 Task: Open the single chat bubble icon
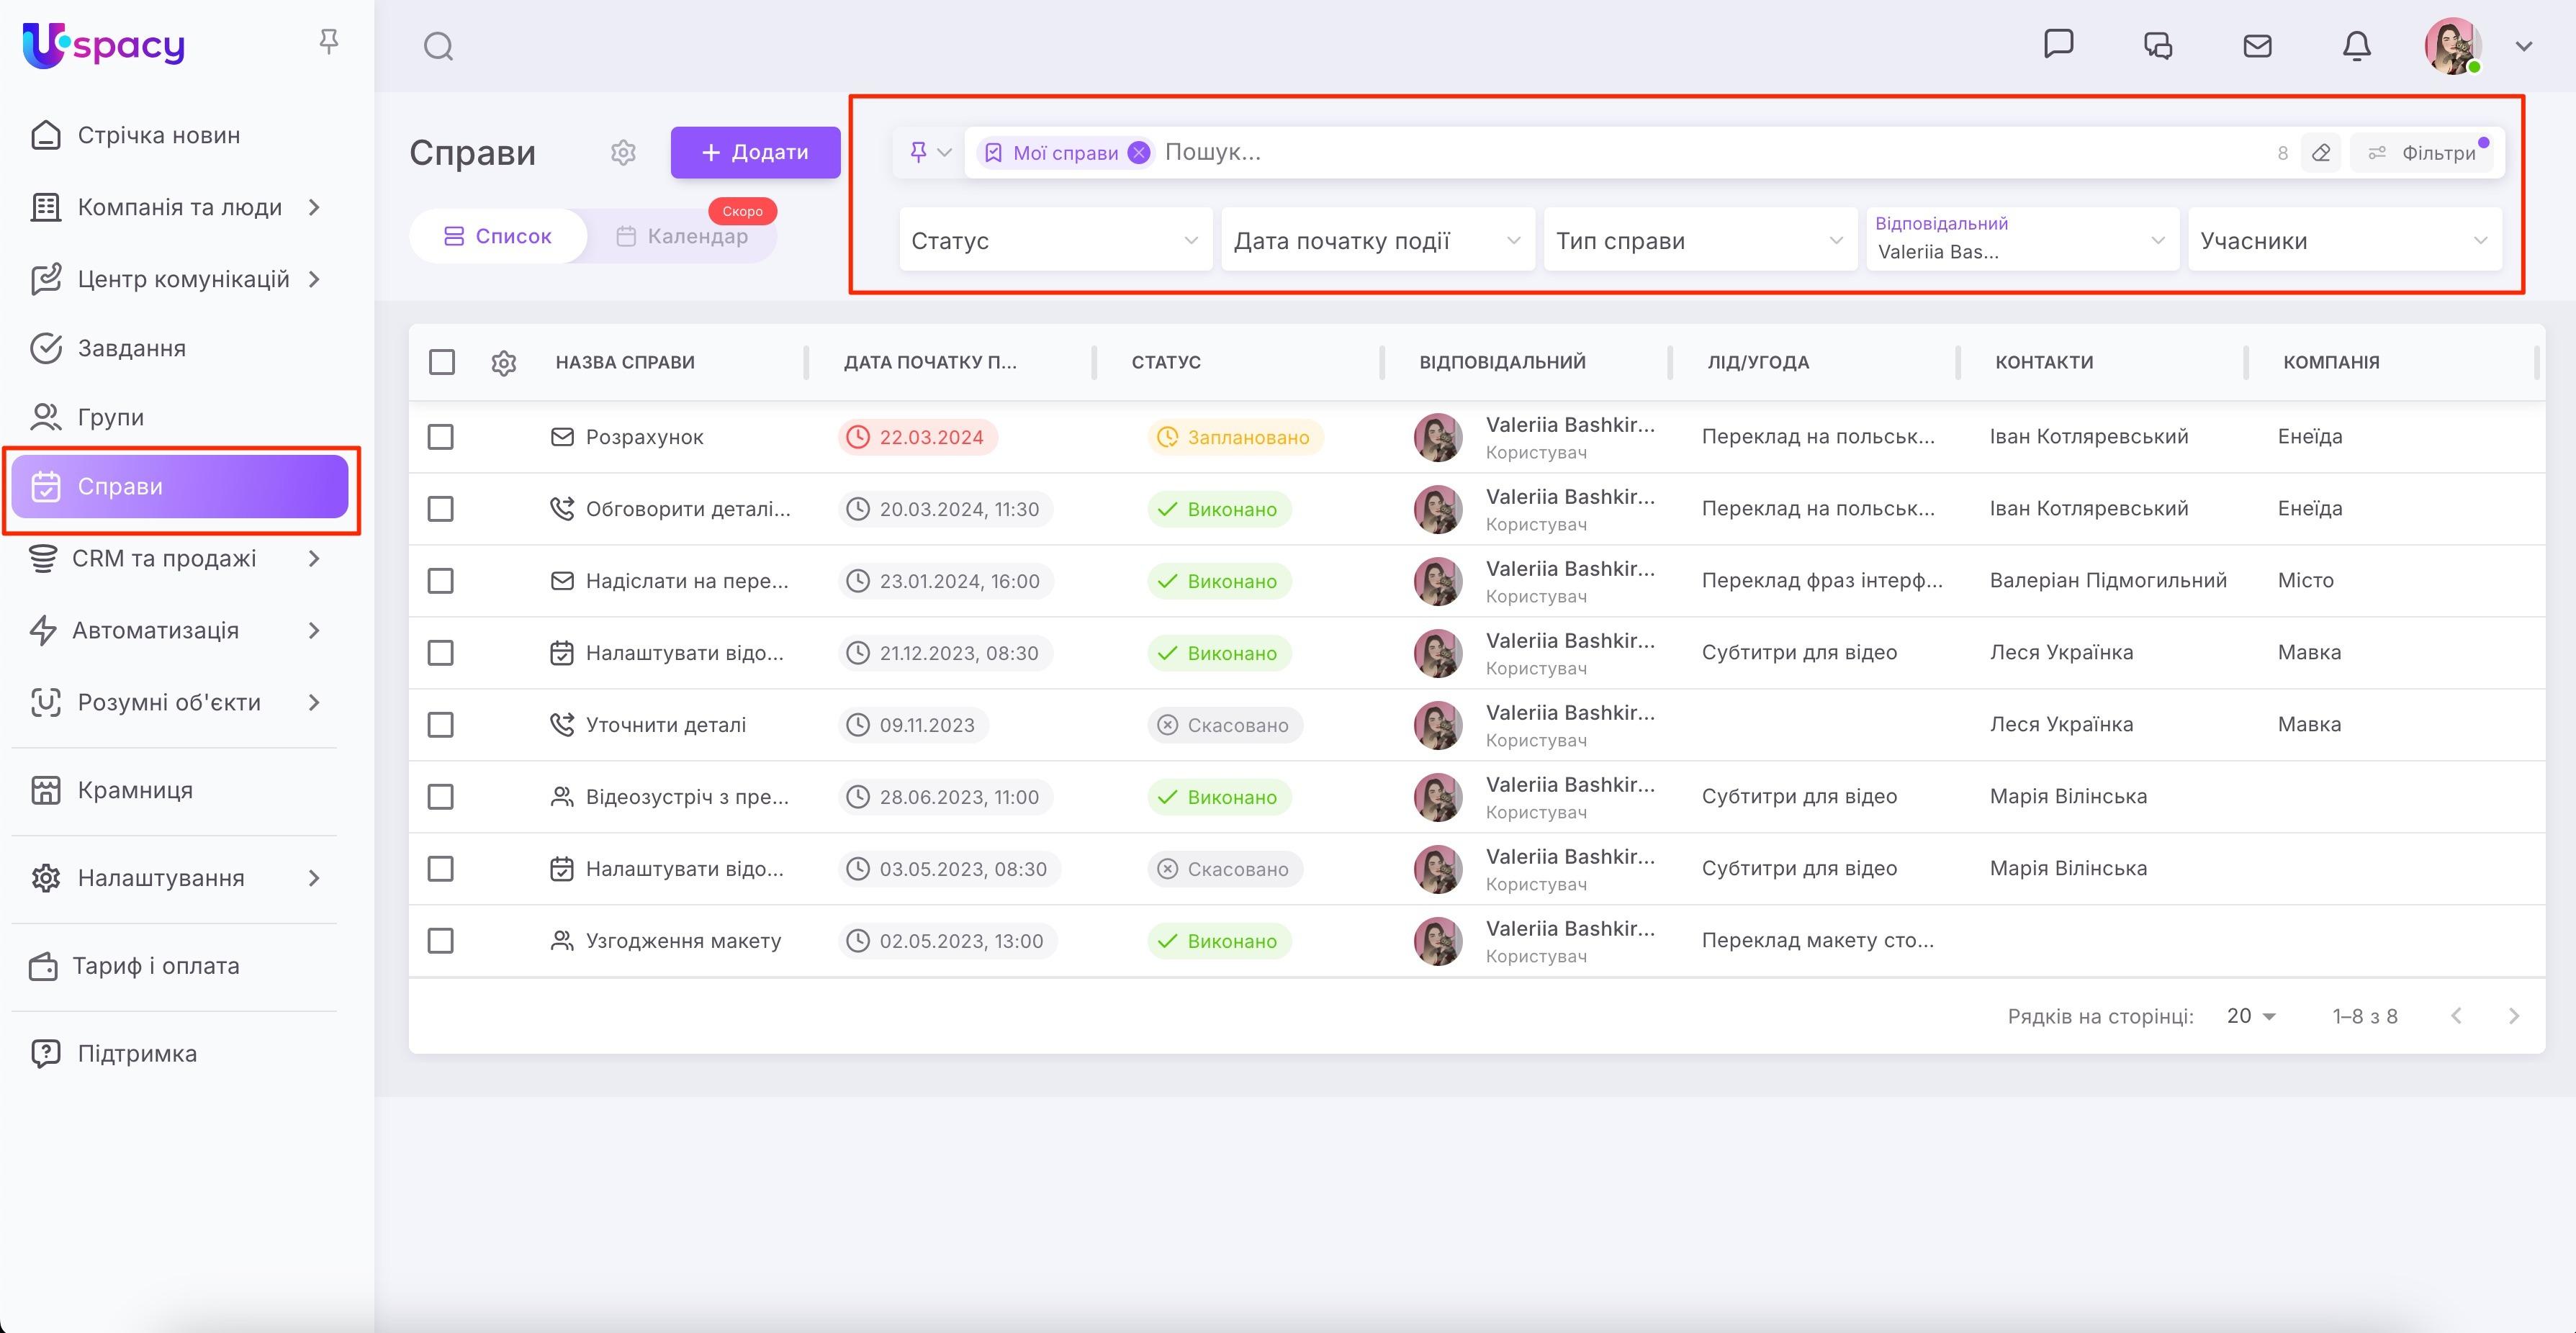pos(2058,44)
